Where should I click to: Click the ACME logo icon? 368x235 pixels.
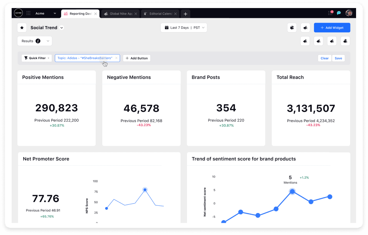pos(18,13)
